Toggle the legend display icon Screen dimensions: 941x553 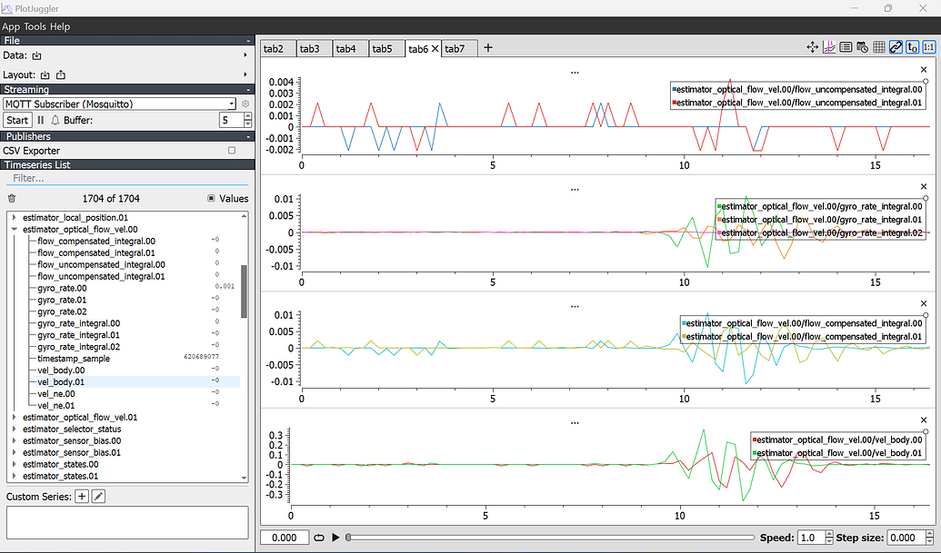pos(846,46)
